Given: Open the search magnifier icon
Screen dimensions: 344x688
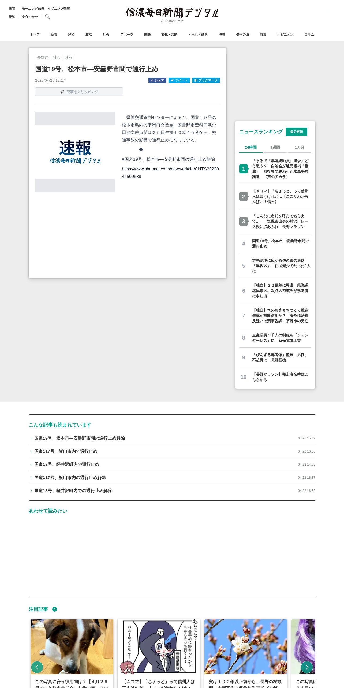Looking at the screenshot, I should tap(47, 17).
